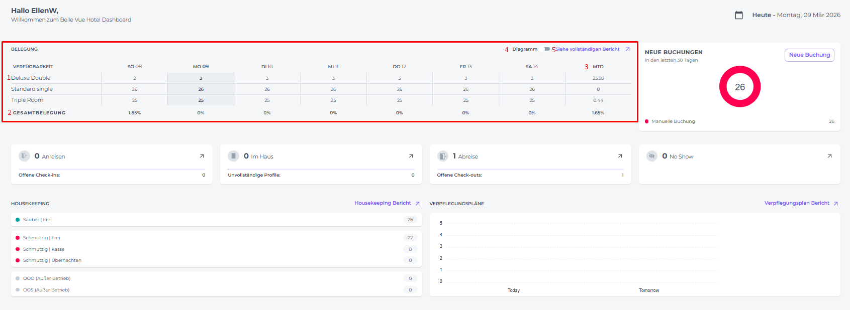The image size is (850, 310).
Task: Click the calendar icon beside Heute
Action: pyautogui.click(x=738, y=15)
